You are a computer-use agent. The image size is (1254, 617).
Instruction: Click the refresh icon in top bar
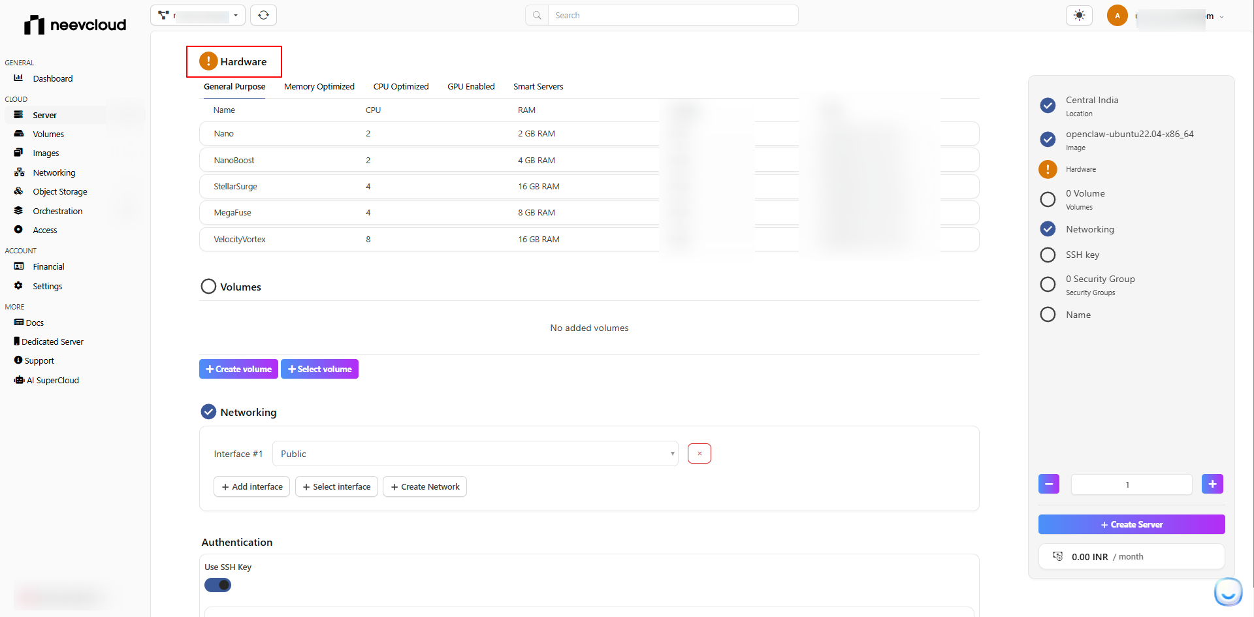pyautogui.click(x=263, y=15)
